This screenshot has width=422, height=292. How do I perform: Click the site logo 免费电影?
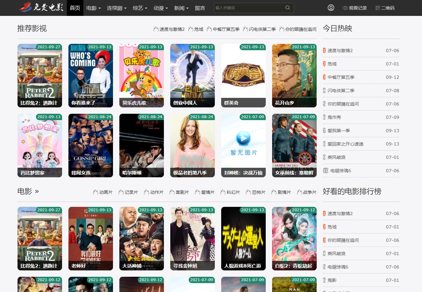coord(41,8)
